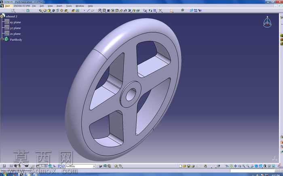Activate the Rotate view tool
This screenshot has height=176, width=283.
(240, 166)
